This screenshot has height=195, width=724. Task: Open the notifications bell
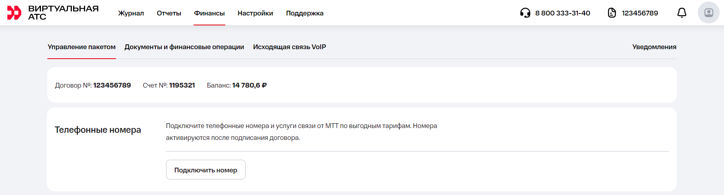(681, 13)
